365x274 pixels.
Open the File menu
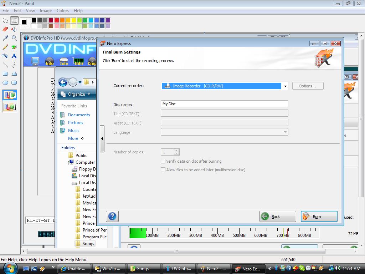6,11
